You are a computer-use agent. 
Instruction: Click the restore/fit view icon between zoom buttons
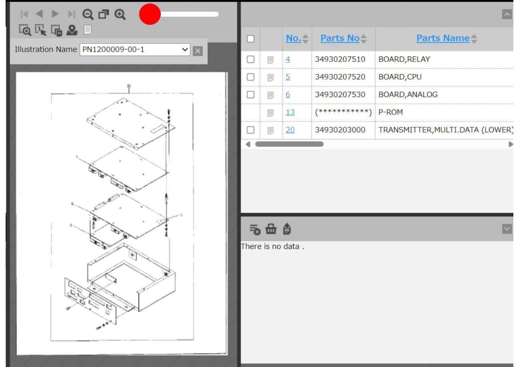[104, 14]
